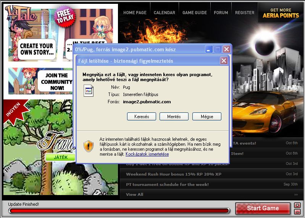Screen dimensions: 305x218
Task: Click the yellow security shield warning icon
Action: click(x=89, y=146)
